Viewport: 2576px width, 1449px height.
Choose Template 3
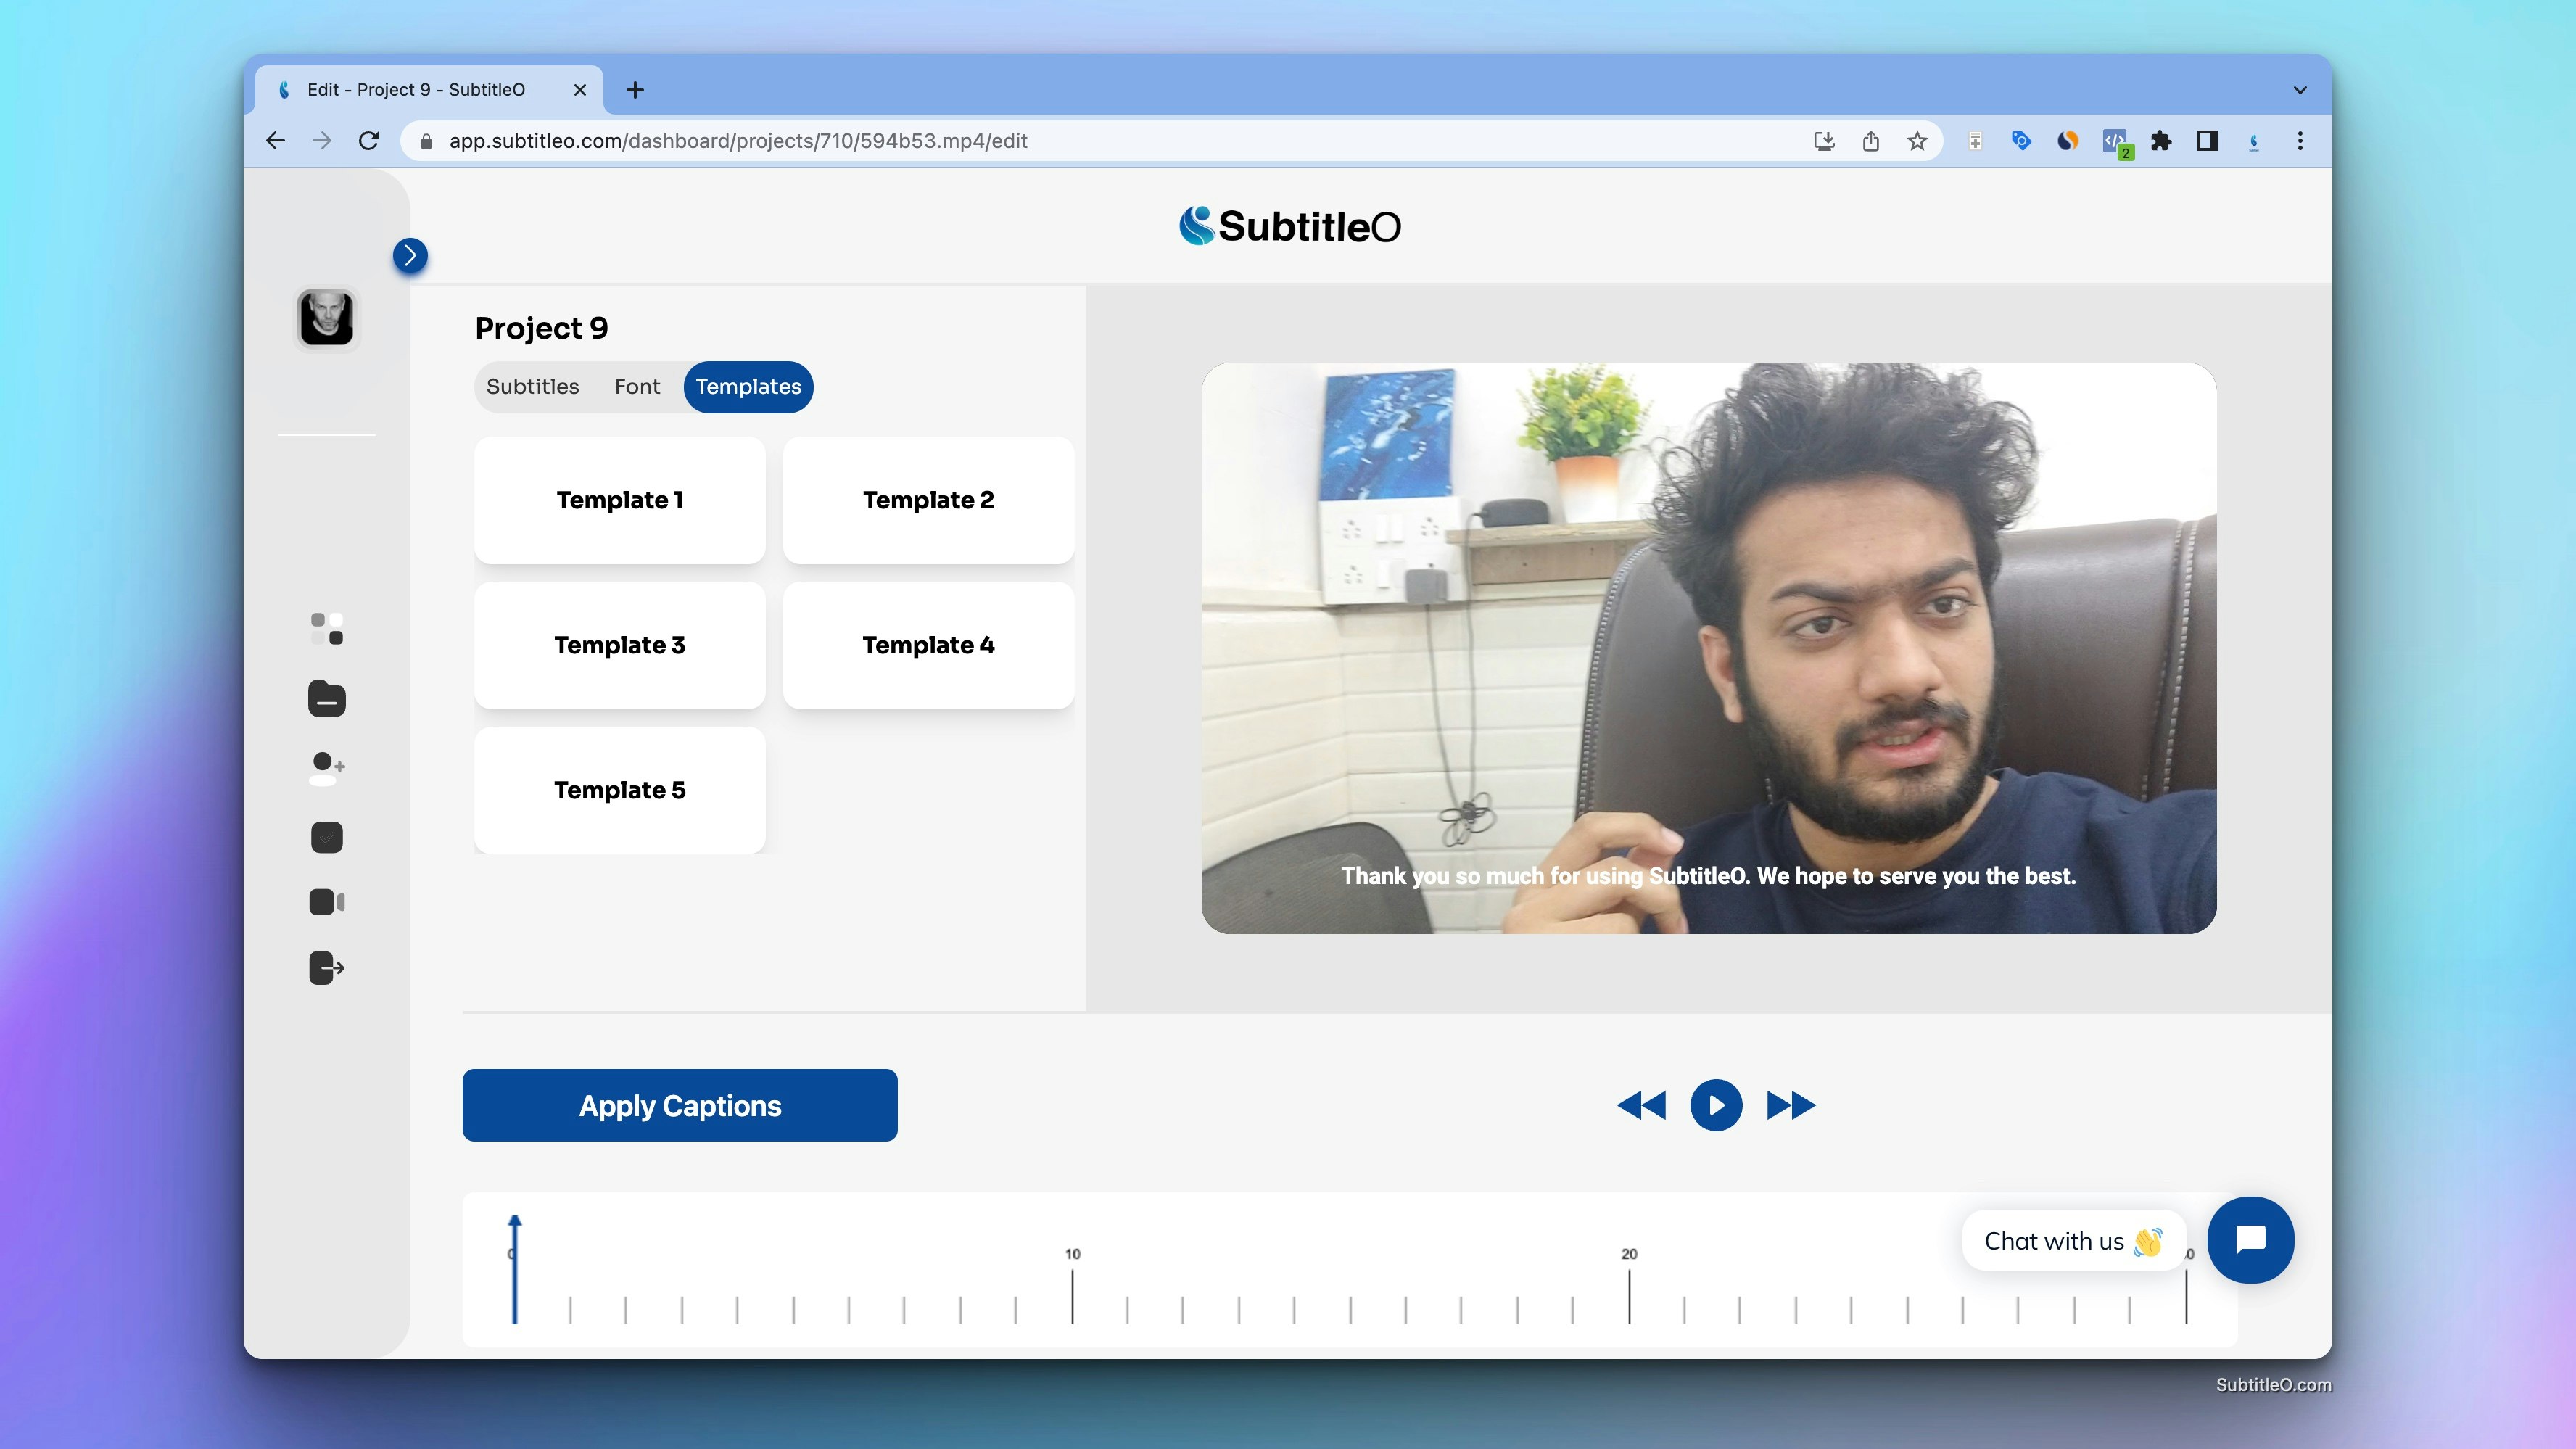(x=620, y=645)
